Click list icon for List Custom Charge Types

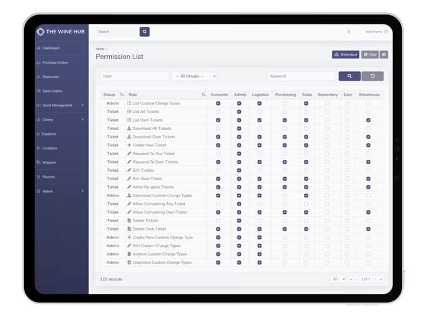[129, 103]
